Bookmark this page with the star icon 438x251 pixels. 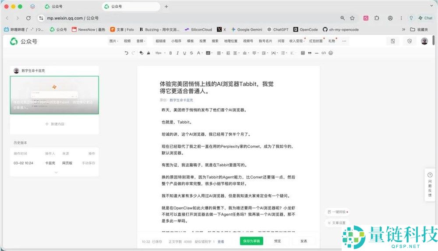[352, 18]
